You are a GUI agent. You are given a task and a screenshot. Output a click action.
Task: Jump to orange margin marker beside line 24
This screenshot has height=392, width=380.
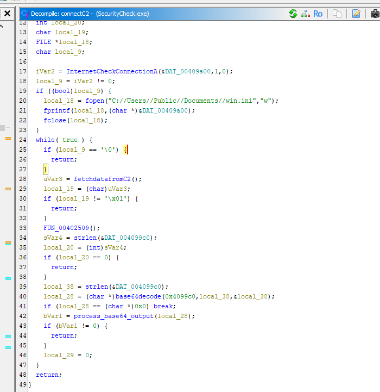tap(8, 138)
